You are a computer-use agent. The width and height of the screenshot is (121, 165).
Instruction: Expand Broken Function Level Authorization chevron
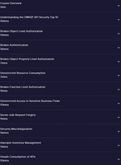click(119, 90)
